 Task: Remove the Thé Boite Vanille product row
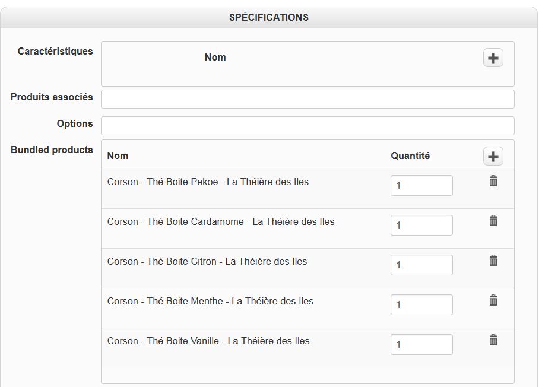coord(493,341)
